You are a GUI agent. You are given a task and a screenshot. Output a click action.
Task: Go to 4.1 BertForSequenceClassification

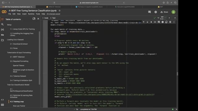[21, 90]
